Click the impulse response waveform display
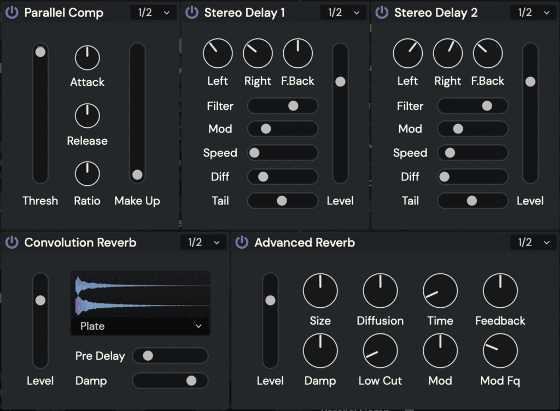 (141, 295)
